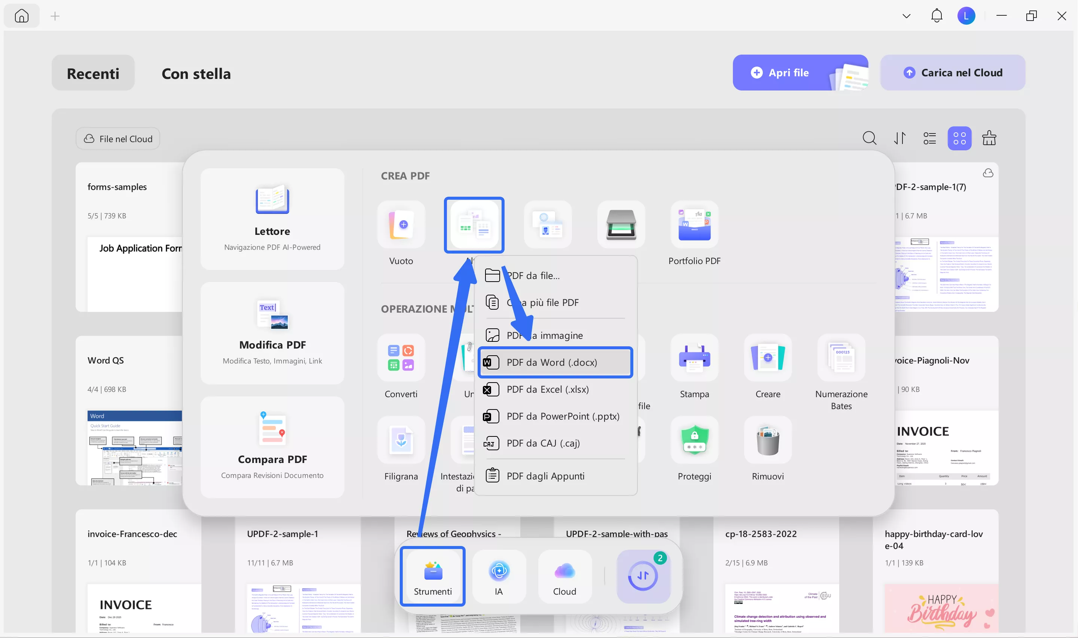This screenshot has height=638, width=1078.
Task: Open Numerazione Bates tool
Action: click(841, 358)
